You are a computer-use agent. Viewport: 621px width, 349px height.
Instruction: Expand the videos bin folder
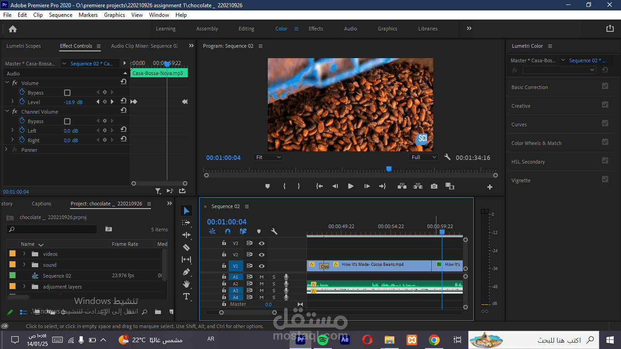25,254
